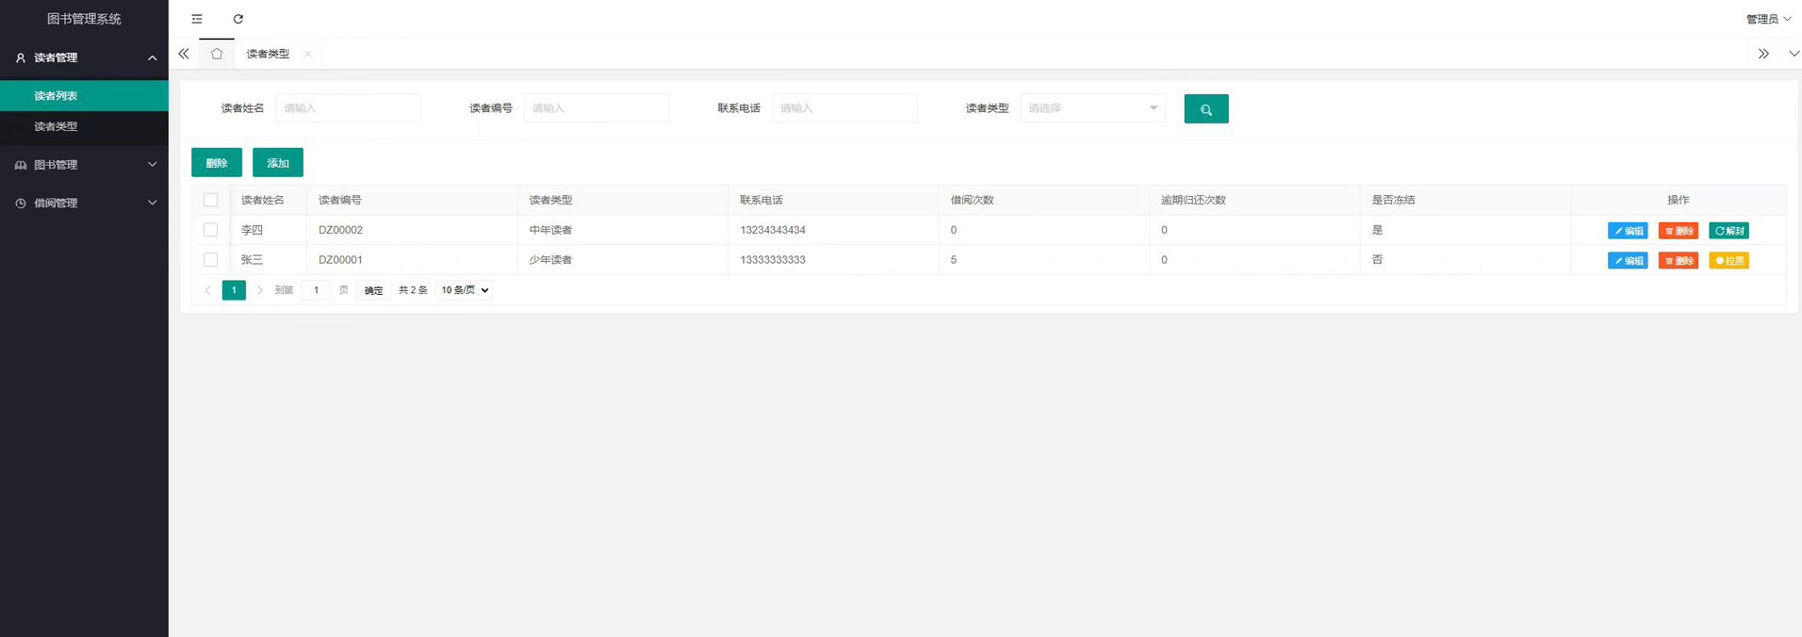Screen dimensions: 1802x637
Task: Expand the 图书管理 menu section
Action: pos(84,164)
